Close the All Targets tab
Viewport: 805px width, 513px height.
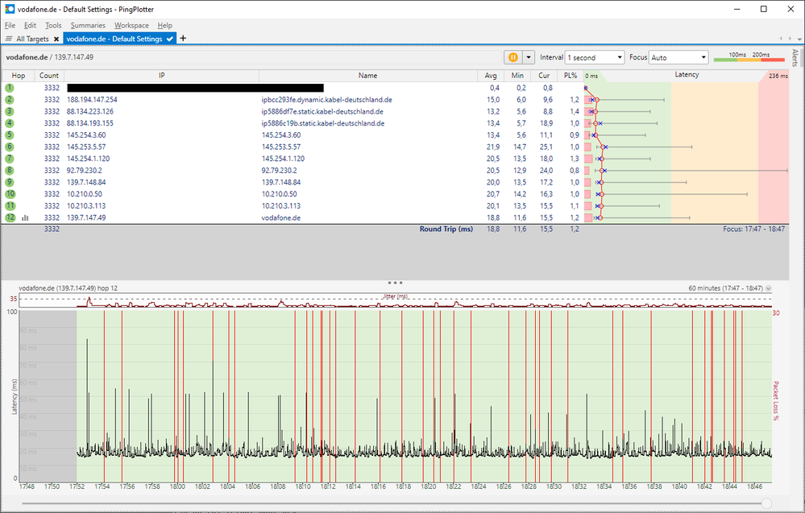56,39
